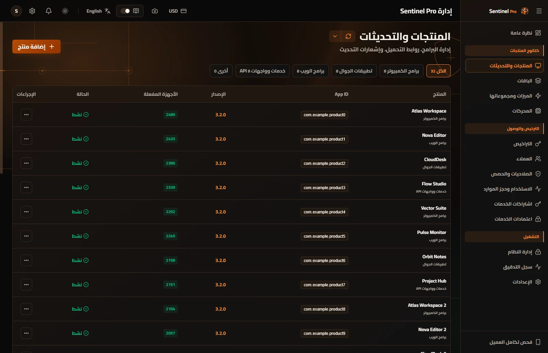Open the USD currency selector

tap(177, 11)
